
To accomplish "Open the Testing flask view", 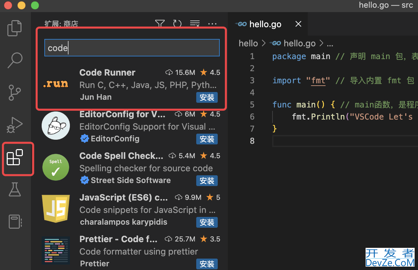I will click(15, 189).
